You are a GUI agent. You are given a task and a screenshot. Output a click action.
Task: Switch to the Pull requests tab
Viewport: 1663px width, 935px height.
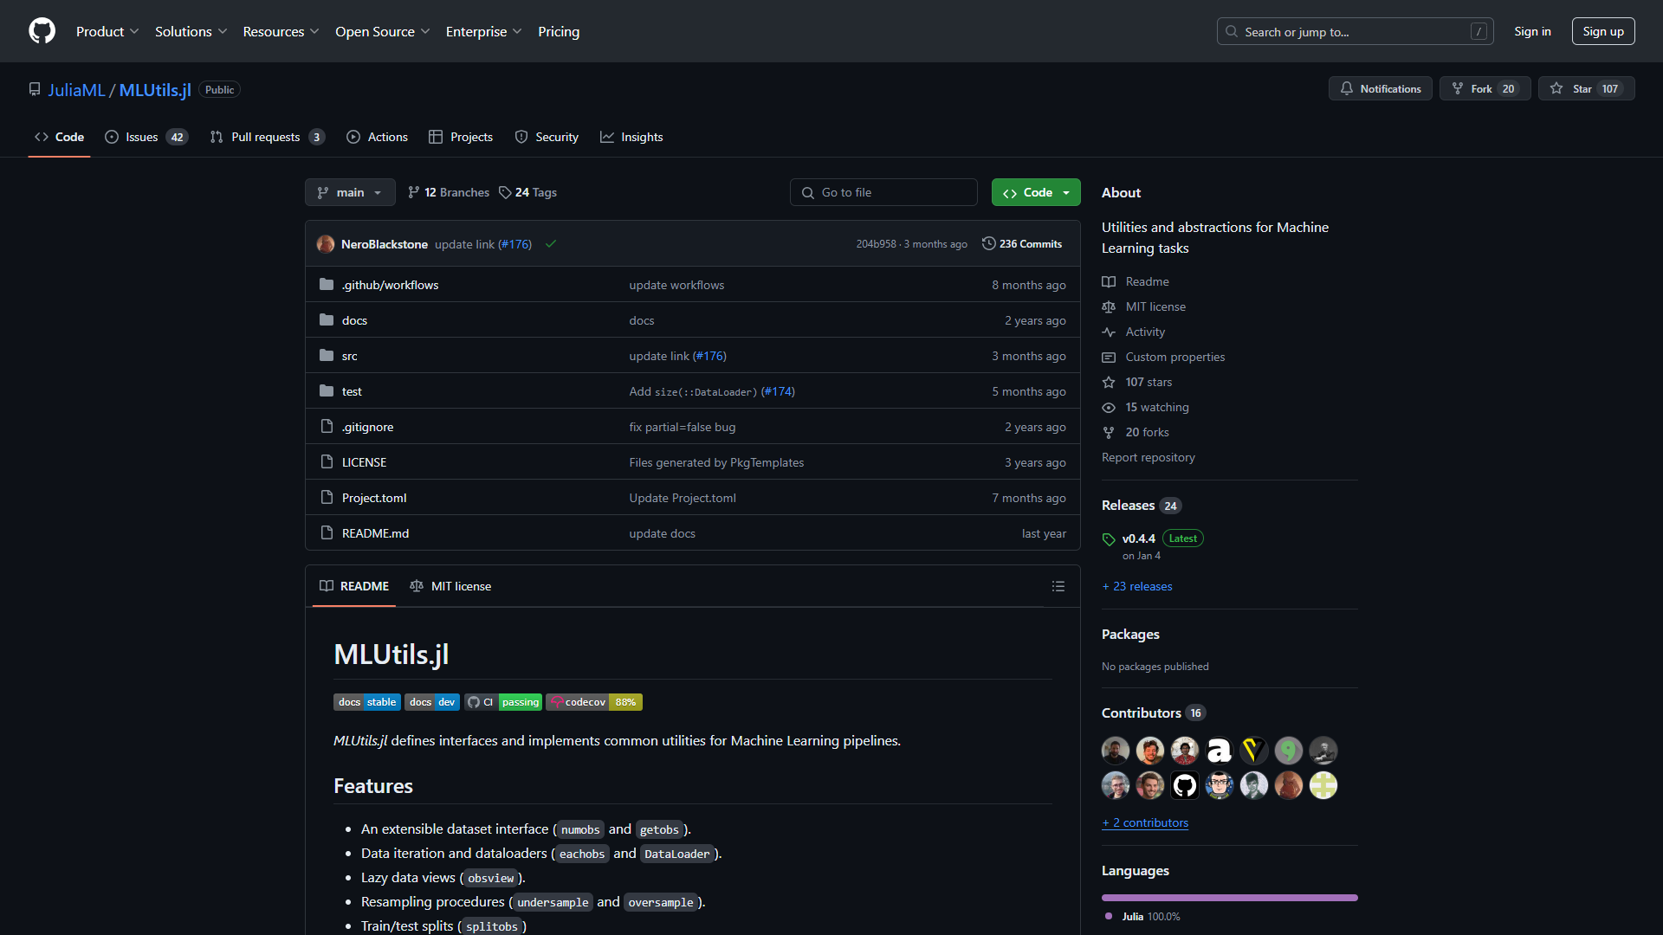point(266,137)
